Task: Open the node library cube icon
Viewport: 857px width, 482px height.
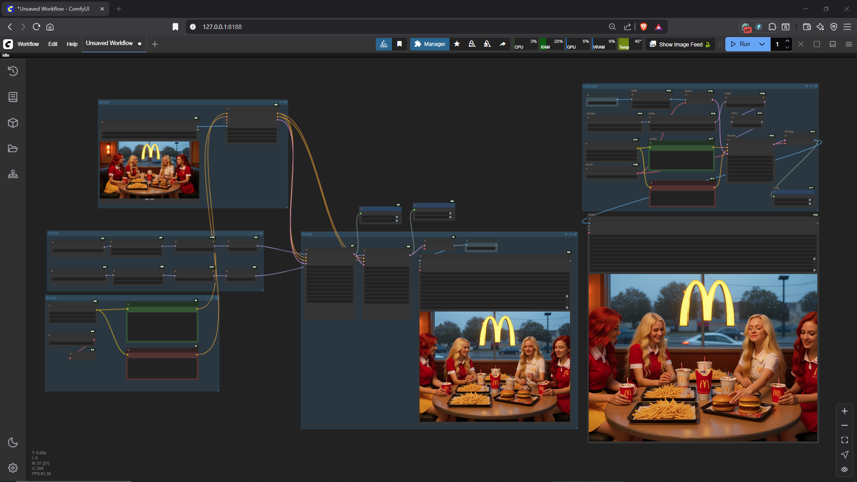Action: click(x=13, y=123)
